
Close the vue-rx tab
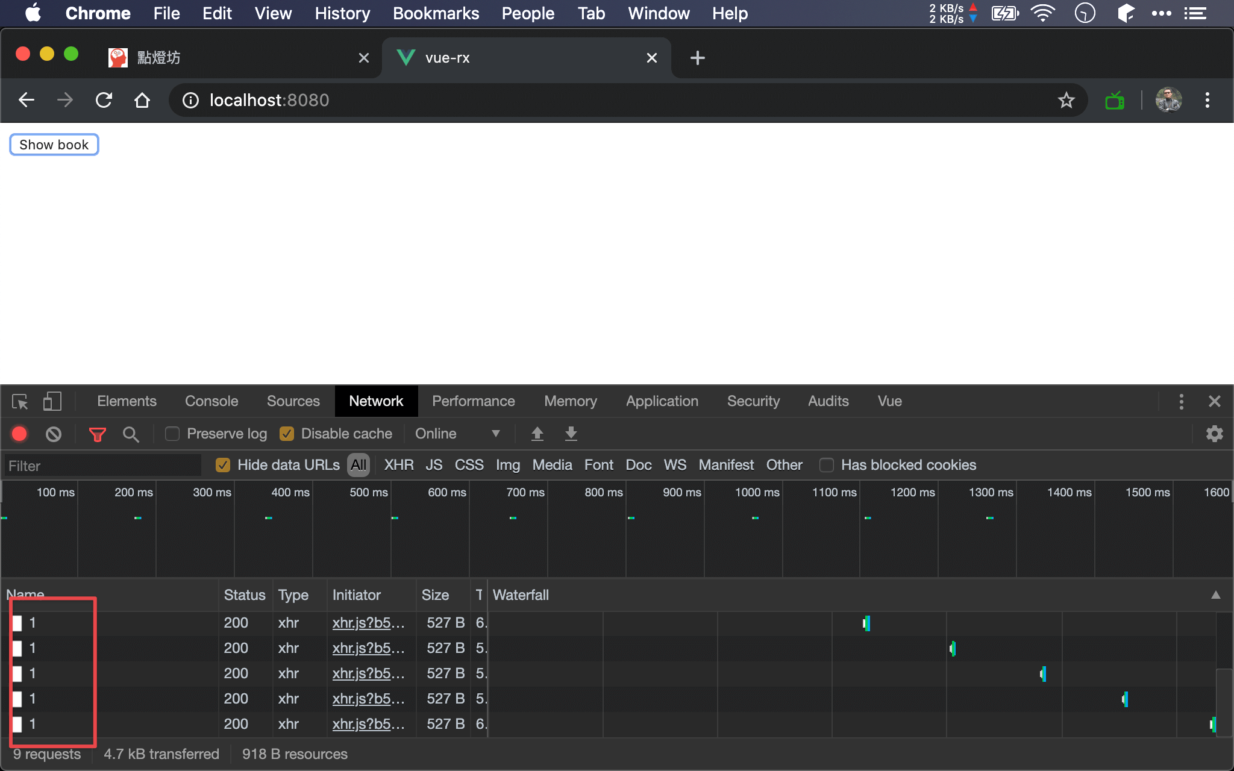[x=652, y=58]
